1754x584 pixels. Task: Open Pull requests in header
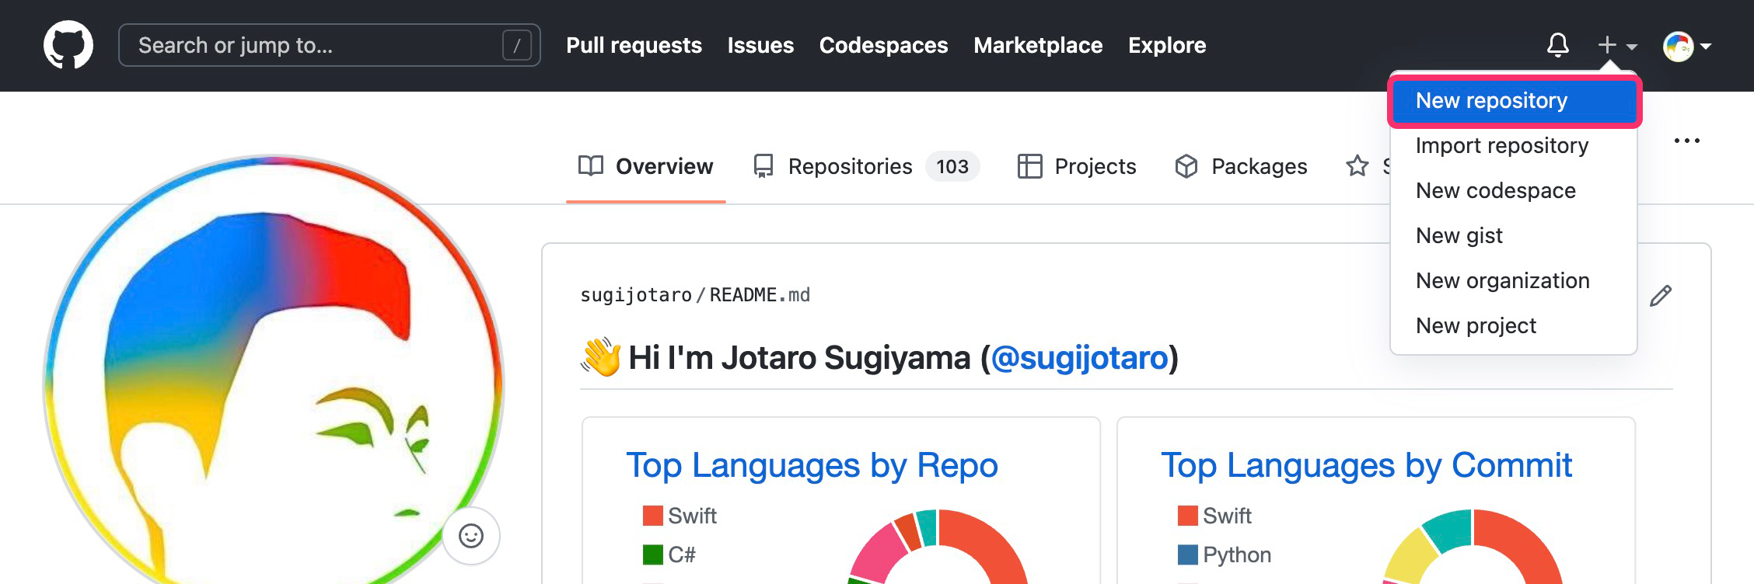(x=634, y=45)
